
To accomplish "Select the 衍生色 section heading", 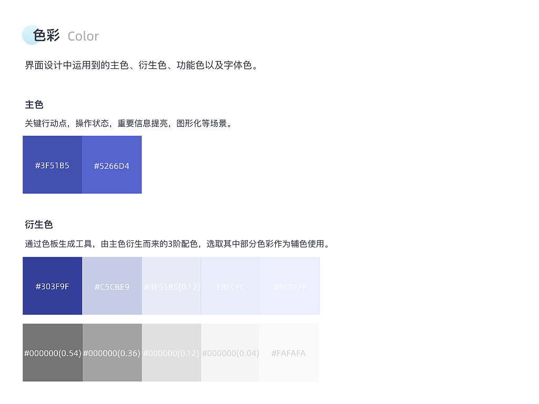I will click(39, 225).
